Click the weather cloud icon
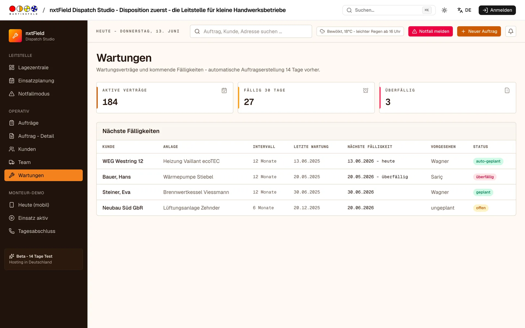The width and height of the screenshot is (525, 328). coord(322,31)
